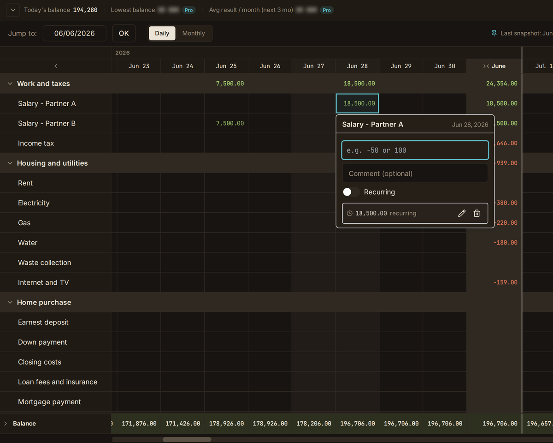The width and height of the screenshot is (553, 443).
Task: Collapse the Housing and utilities group
Action: pos(10,163)
